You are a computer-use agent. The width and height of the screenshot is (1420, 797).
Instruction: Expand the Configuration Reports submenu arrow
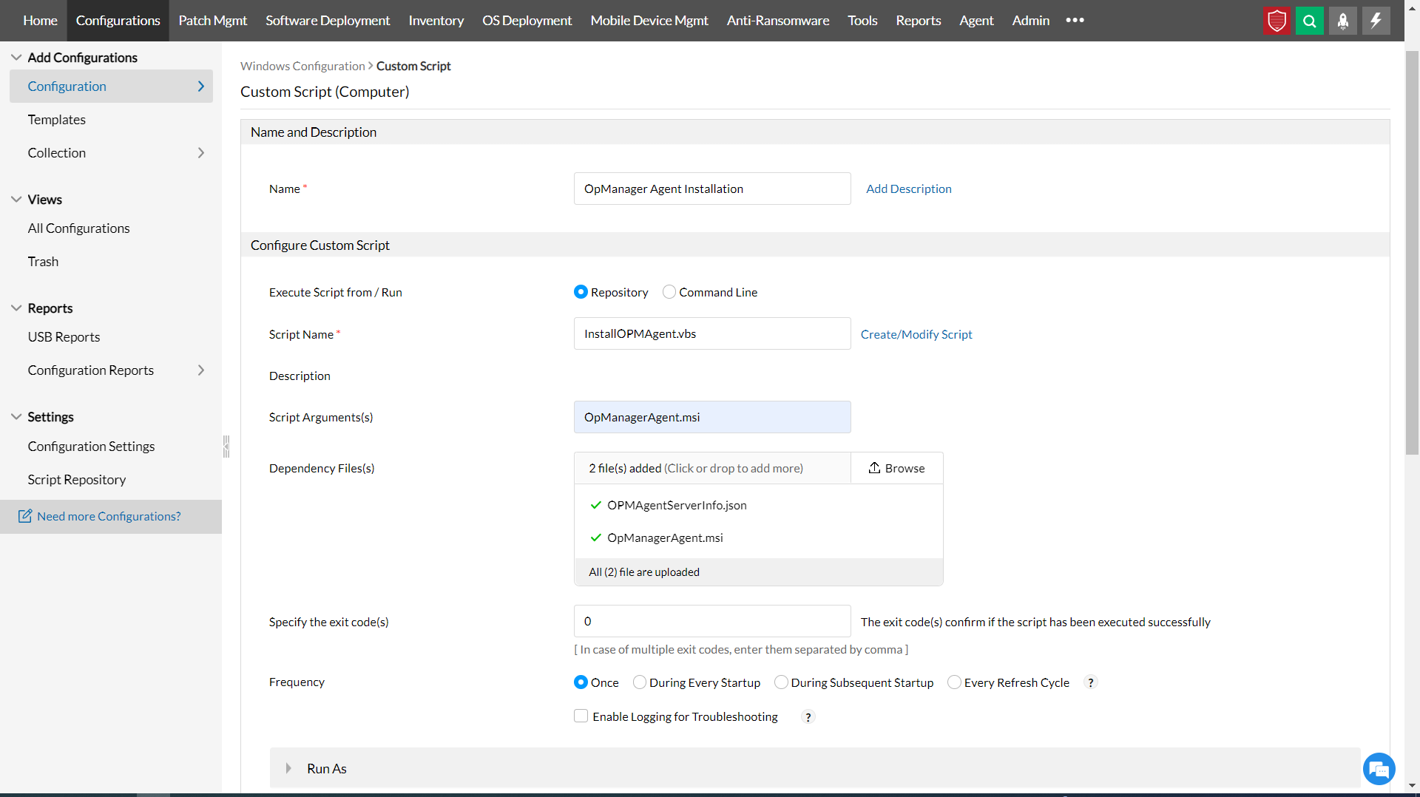click(200, 370)
